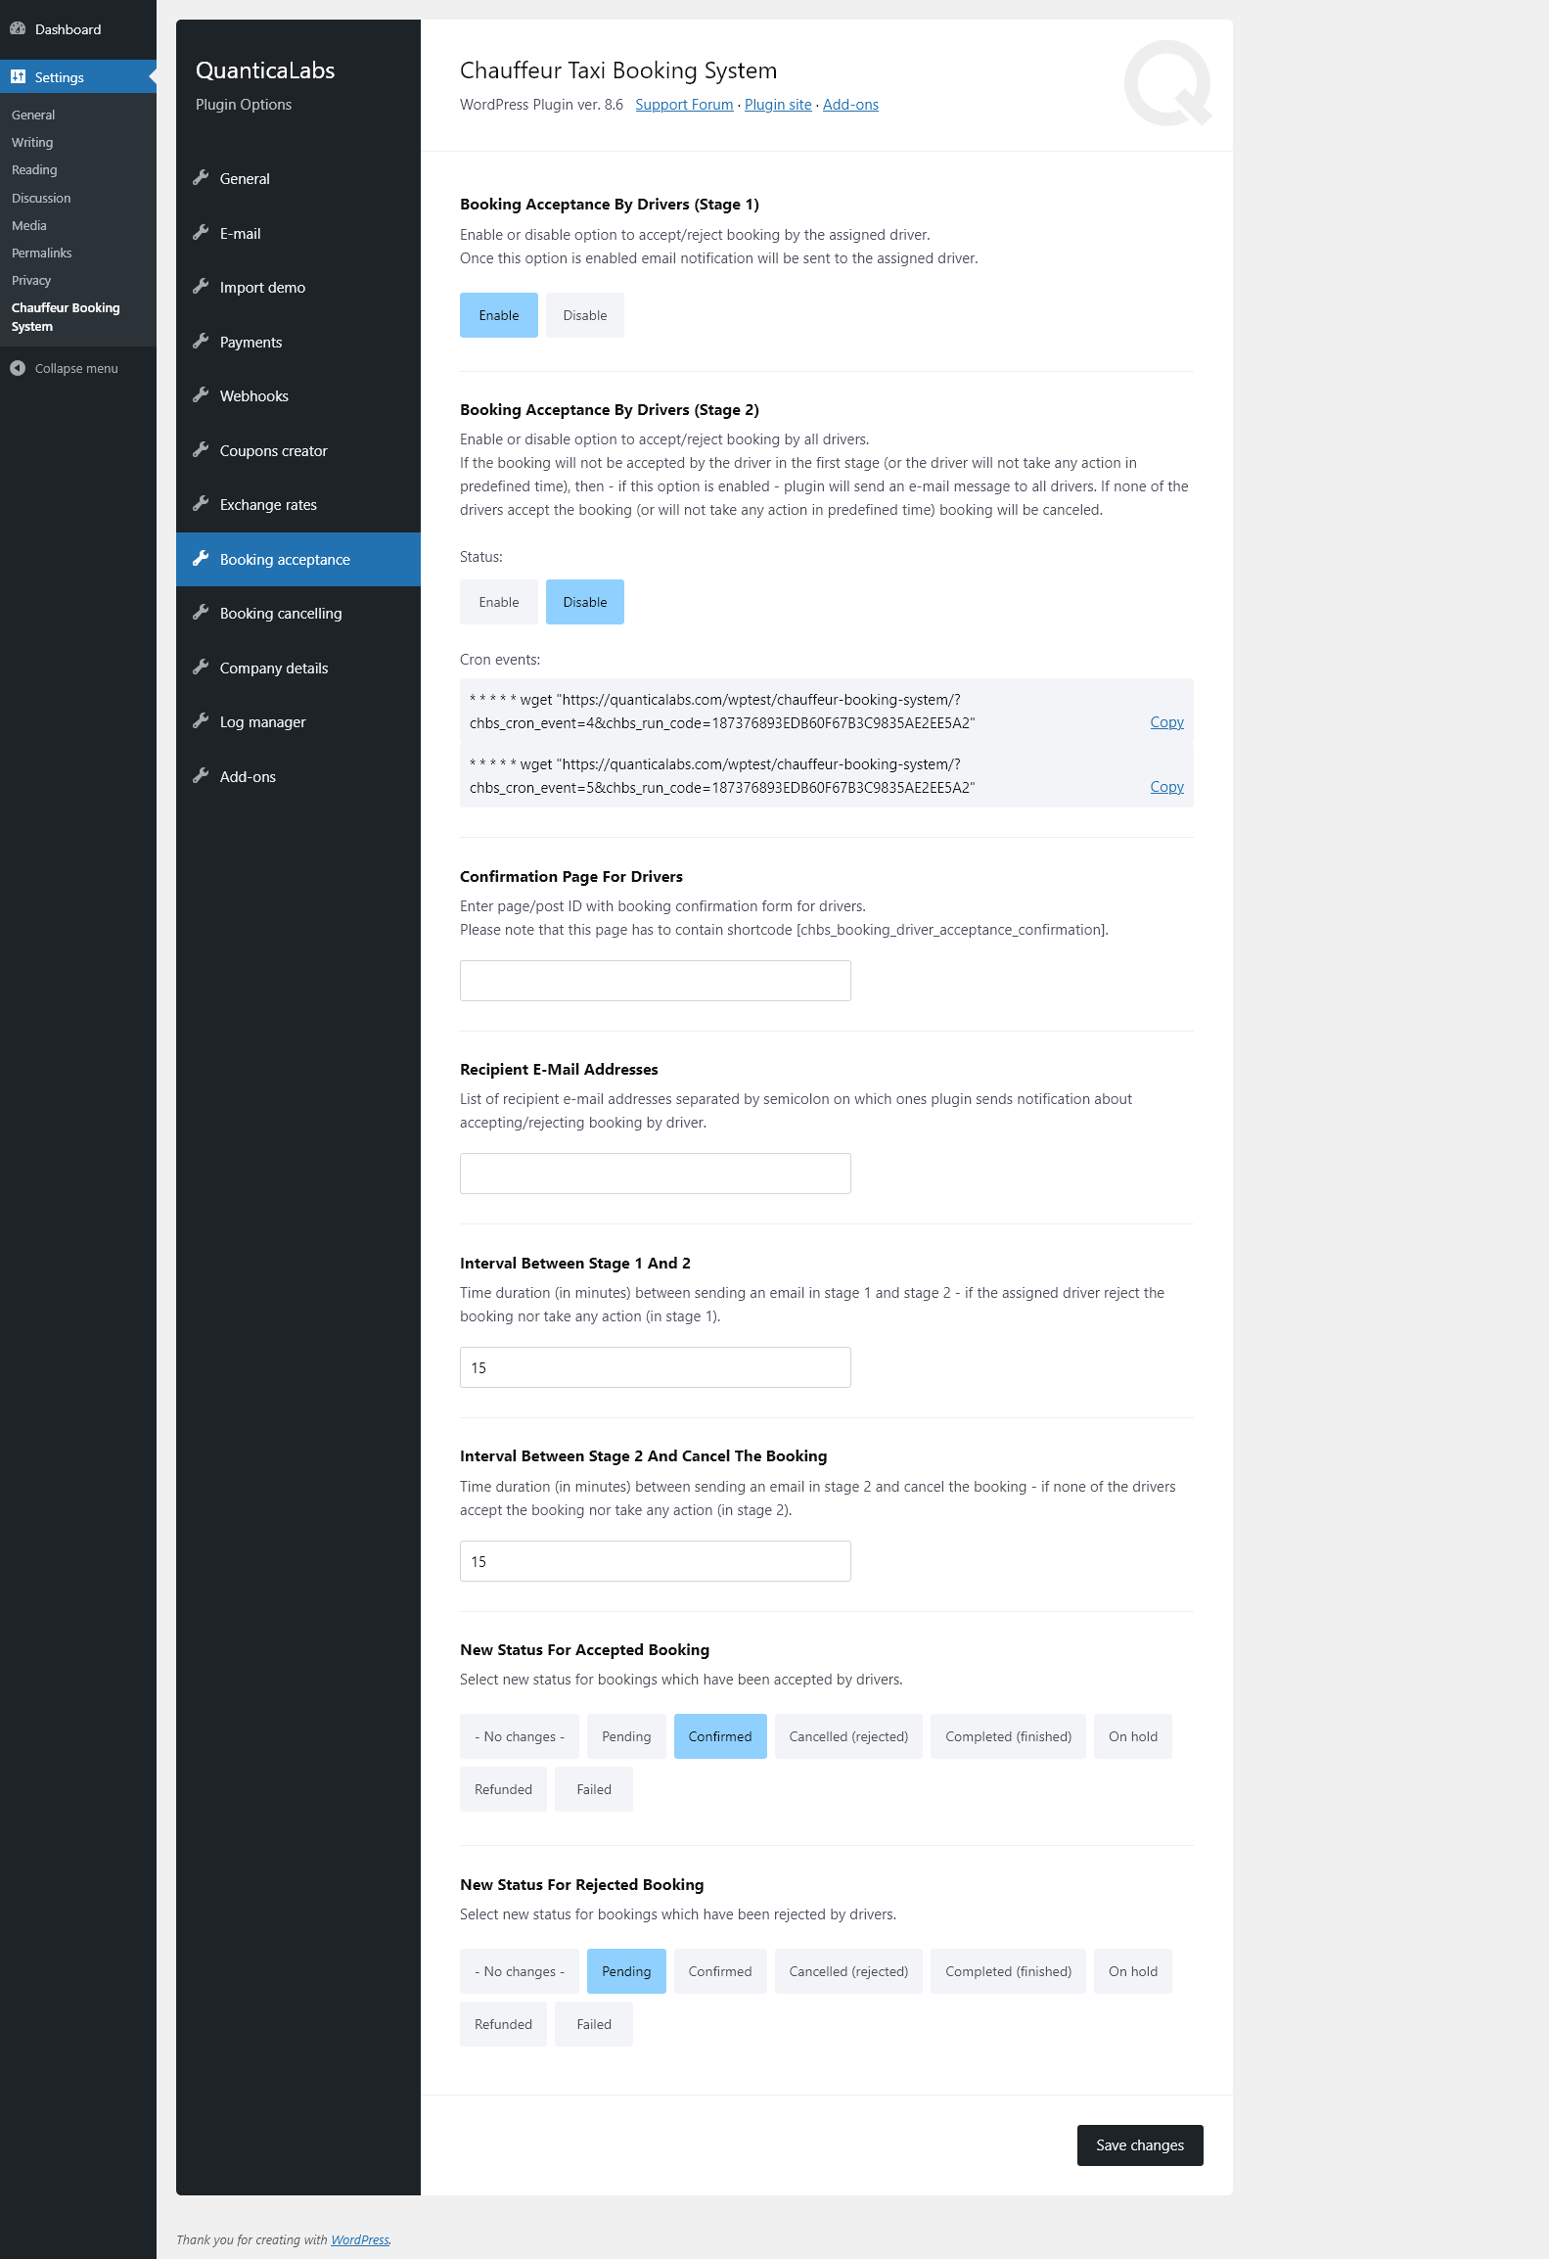Click wrench icon beside Log manager

pyautogui.click(x=201, y=721)
